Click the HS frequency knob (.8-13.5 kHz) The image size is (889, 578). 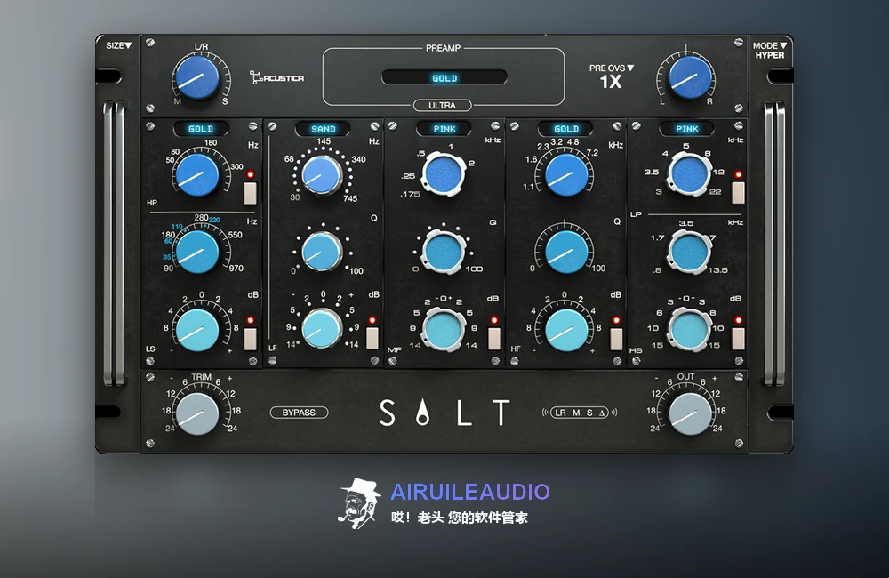(x=689, y=252)
